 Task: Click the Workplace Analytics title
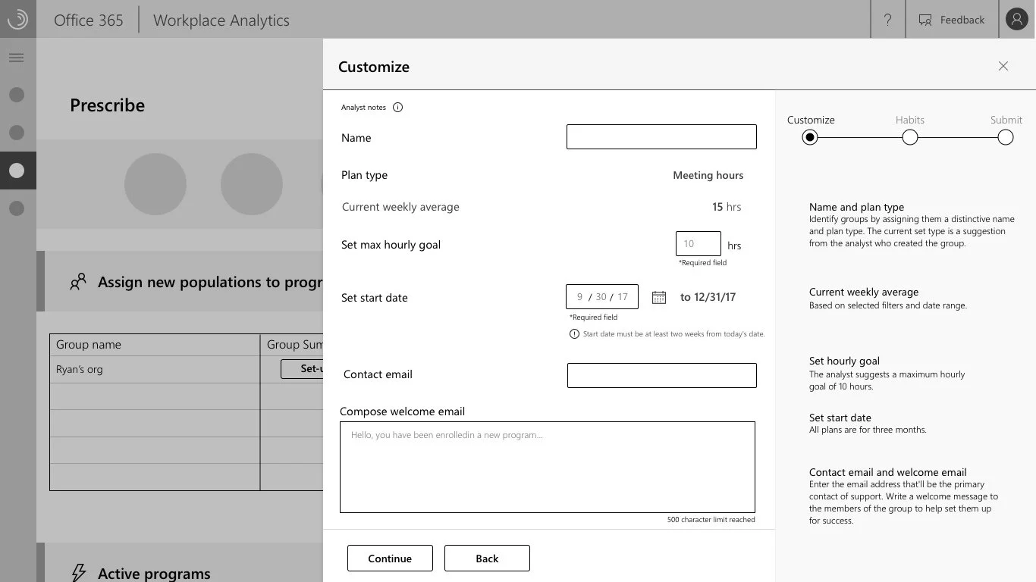pyautogui.click(x=221, y=20)
